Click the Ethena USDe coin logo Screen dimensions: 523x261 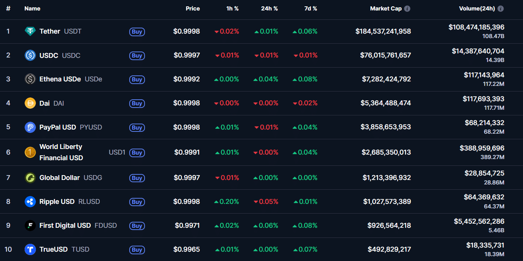(x=30, y=79)
